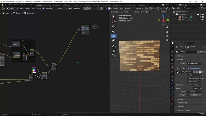Open the Single Image source dropdown
Viewport: 206px width, 116px height.
pos(194,82)
